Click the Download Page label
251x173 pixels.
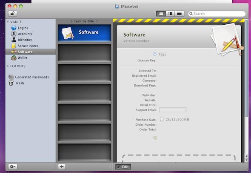(145, 85)
